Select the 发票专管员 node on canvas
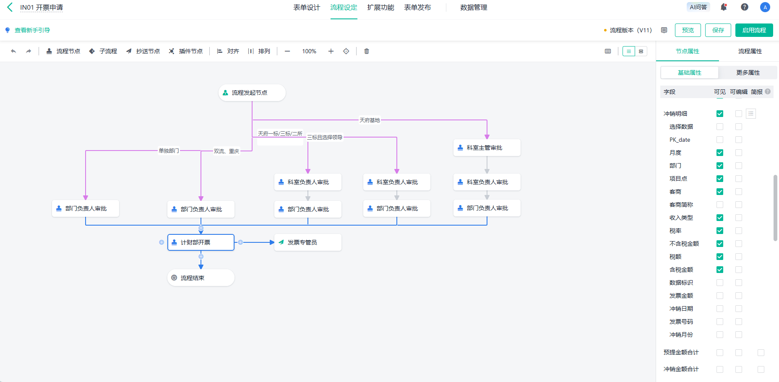 [307, 242]
